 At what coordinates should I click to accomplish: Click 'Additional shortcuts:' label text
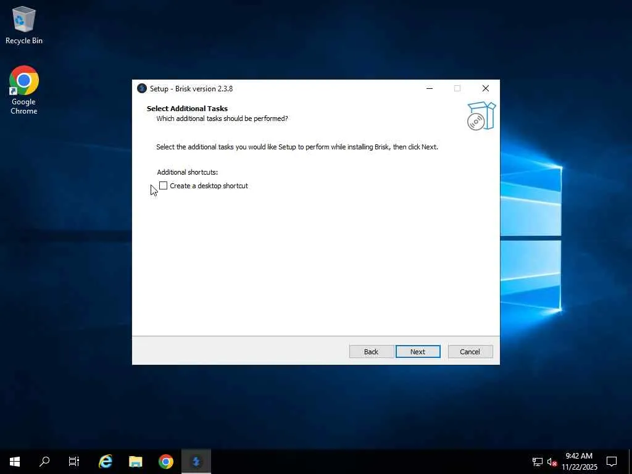point(188,172)
